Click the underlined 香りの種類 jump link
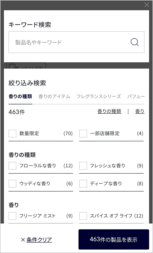This screenshot has width=153, height=253. click(109, 111)
